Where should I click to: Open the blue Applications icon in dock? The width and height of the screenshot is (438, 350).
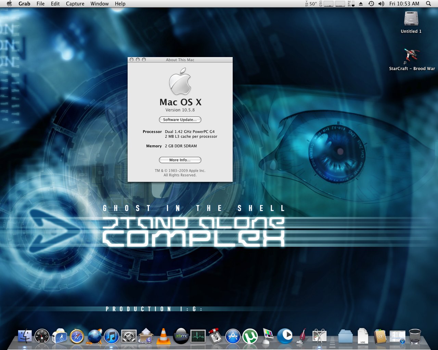pyautogui.click(x=233, y=337)
